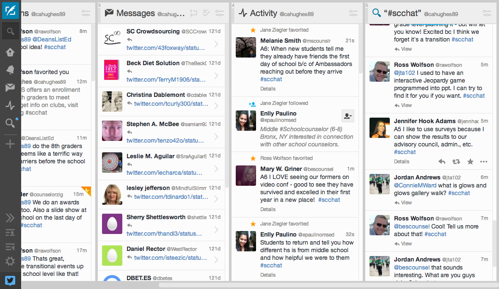
Task: Open SC Crowdsourcing message chevron
Action: click(x=216, y=44)
